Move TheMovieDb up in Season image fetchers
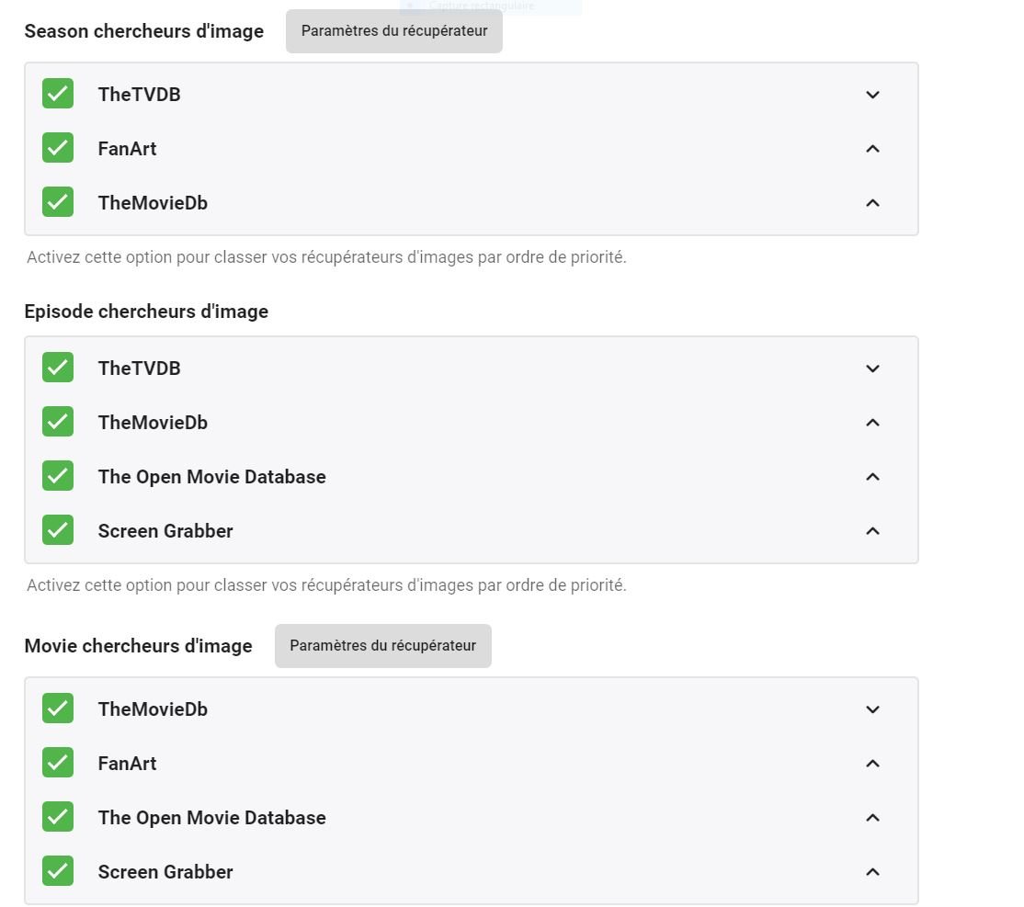The height and width of the screenshot is (907, 1024). tap(872, 203)
